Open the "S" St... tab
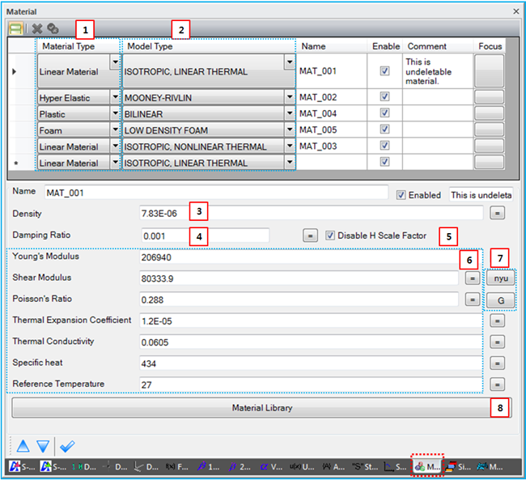The image size is (526, 480). 365,466
